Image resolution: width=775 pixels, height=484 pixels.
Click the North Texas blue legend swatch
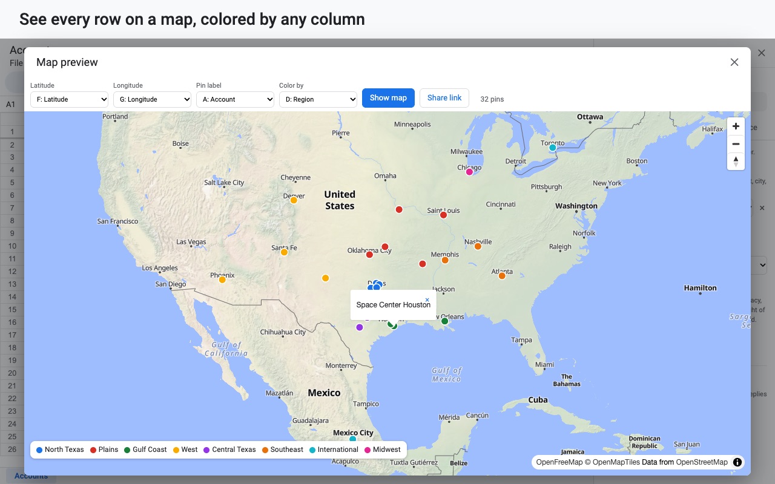tap(39, 450)
